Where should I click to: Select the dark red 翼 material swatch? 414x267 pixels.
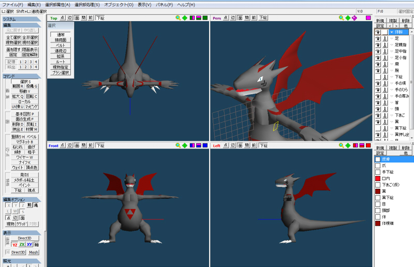click(378, 191)
